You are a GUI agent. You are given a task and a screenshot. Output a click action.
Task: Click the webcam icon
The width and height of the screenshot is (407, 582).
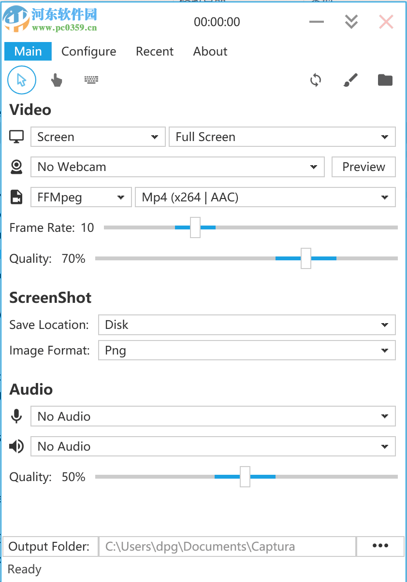coord(16,167)
